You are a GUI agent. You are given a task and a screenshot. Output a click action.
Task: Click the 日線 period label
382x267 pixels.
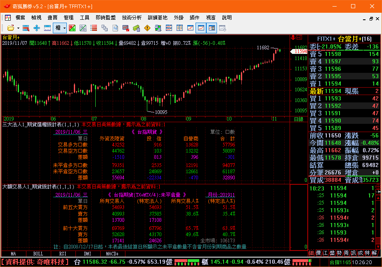coord(299,119)
